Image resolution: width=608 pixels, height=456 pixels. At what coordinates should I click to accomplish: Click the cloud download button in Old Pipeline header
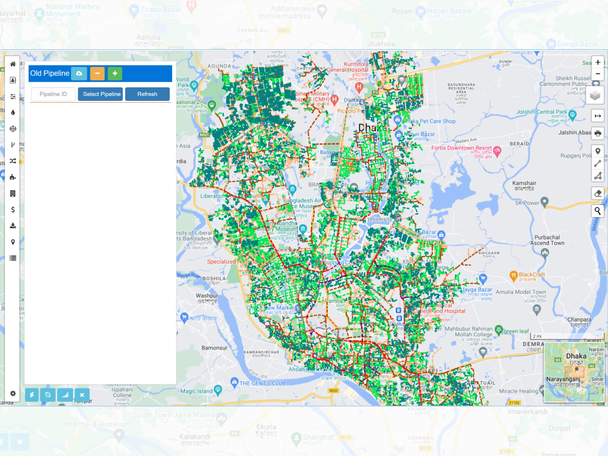(x=79, y=74)
